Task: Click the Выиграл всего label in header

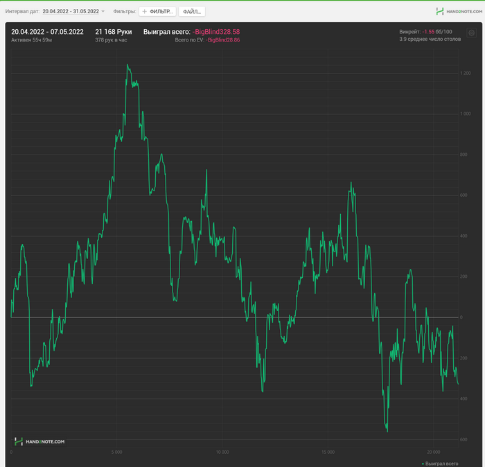Action: tap(167, 32)
